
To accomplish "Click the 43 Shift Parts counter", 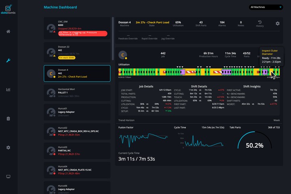I will click(x=201, y=23).
